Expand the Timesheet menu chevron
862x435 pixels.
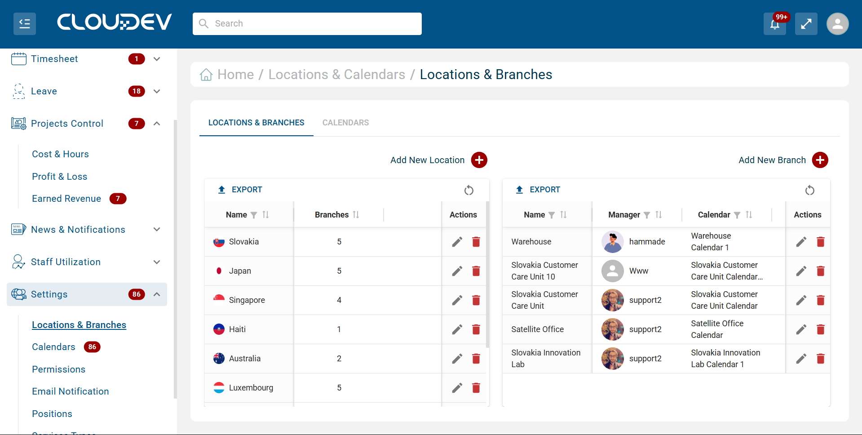[x=157, y=59]
